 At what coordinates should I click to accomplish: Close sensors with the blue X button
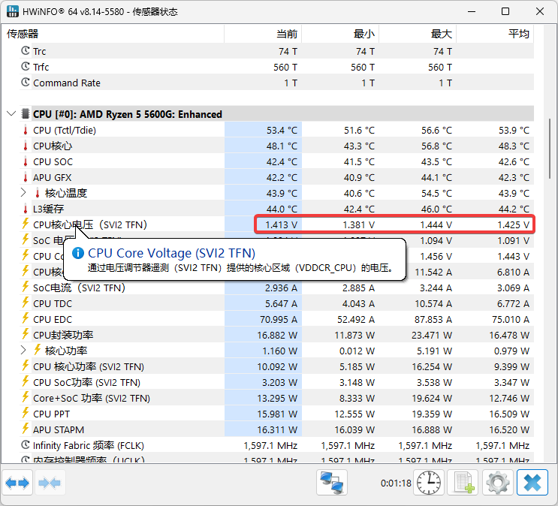pyautogui.click(x=532, y=483)
